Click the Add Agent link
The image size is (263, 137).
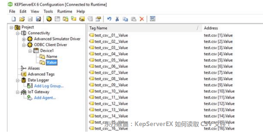point(45,98)
